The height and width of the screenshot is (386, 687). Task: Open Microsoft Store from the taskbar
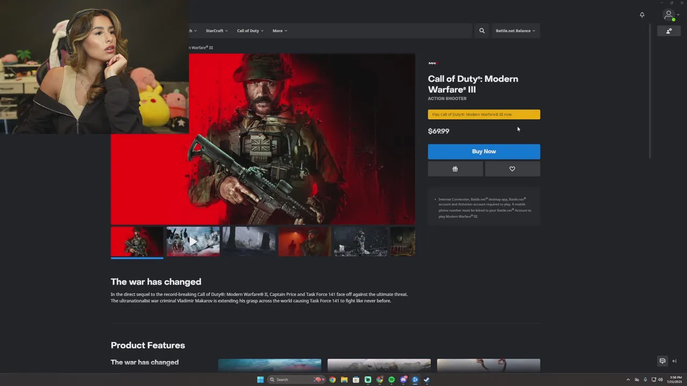click(x=356, y=380)
